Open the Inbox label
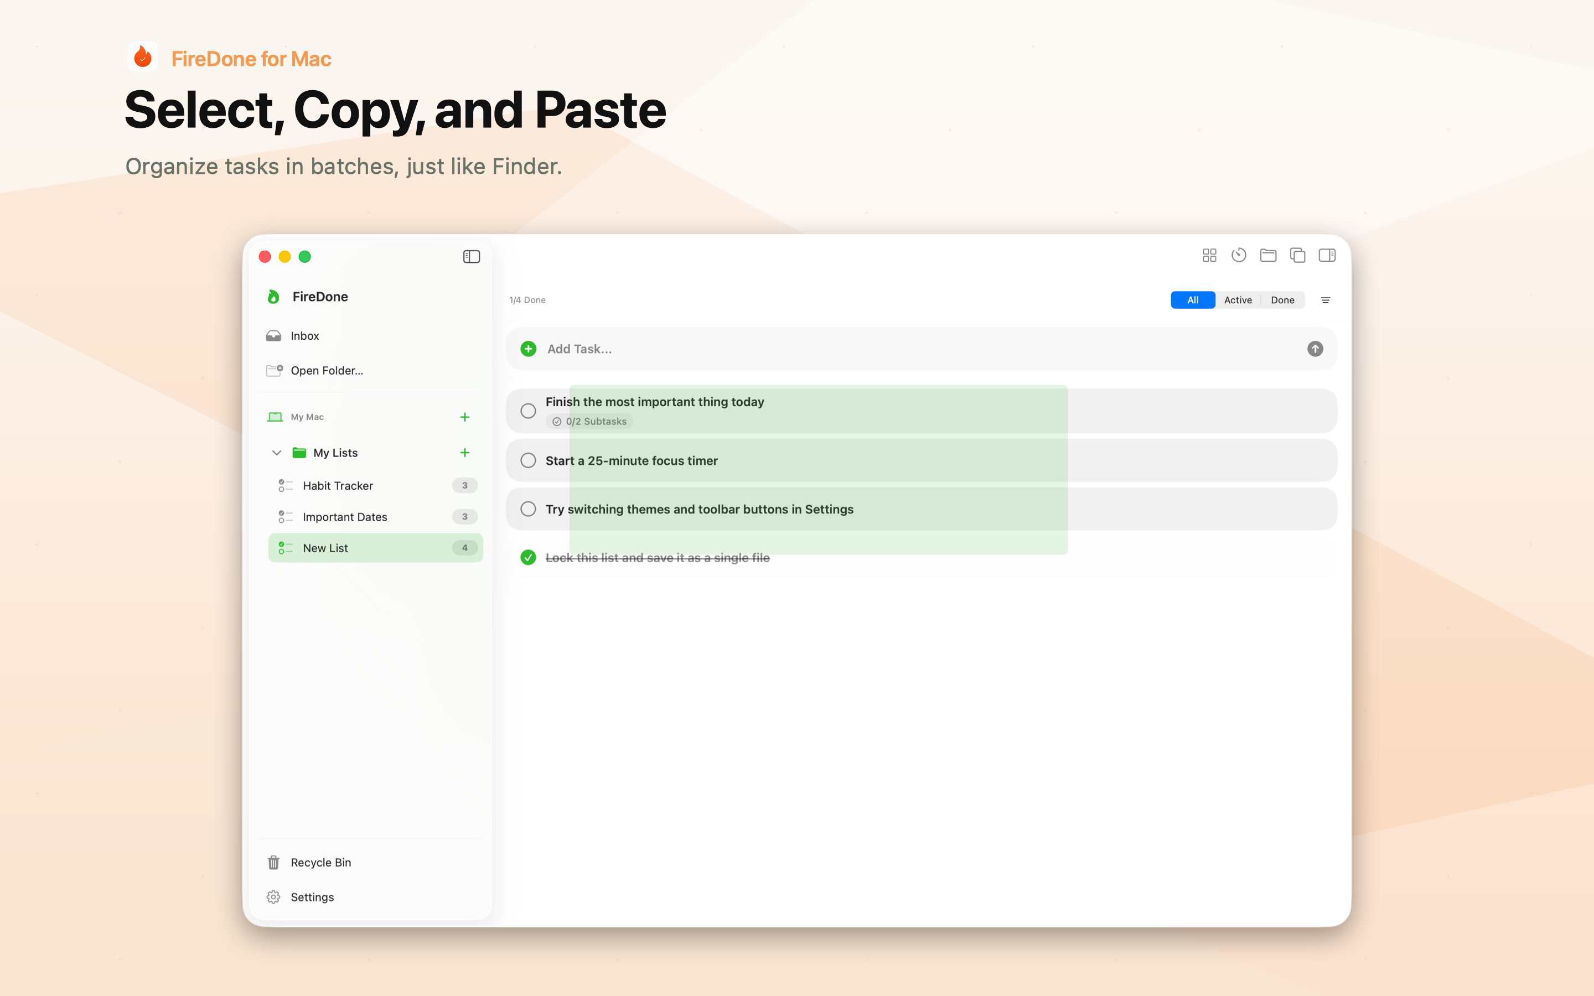The height and width of the screenshot is (996, 1594). coord(305,336)
